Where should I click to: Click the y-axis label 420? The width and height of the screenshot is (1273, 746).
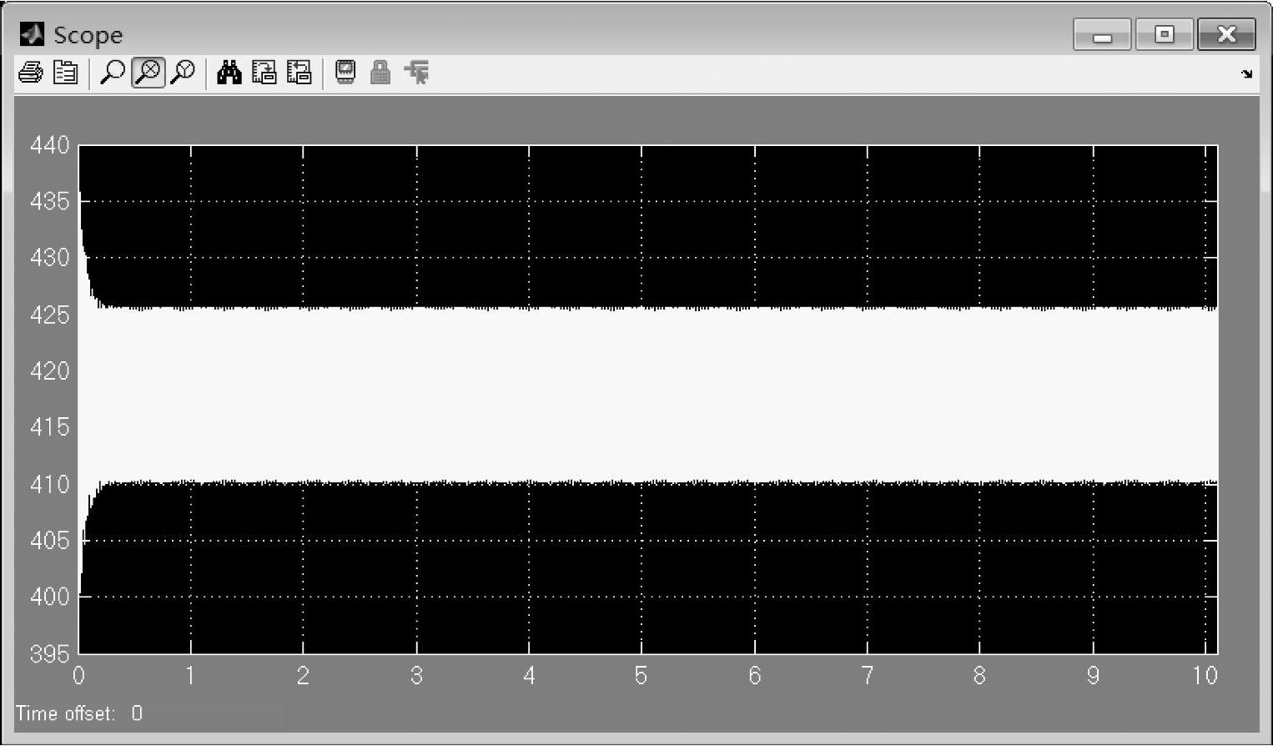[x=49, y=370]
